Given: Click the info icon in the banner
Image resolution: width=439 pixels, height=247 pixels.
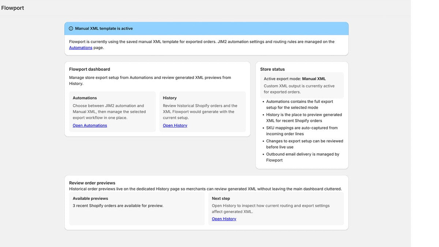Looking at the screenshot, I should point(71,29).
